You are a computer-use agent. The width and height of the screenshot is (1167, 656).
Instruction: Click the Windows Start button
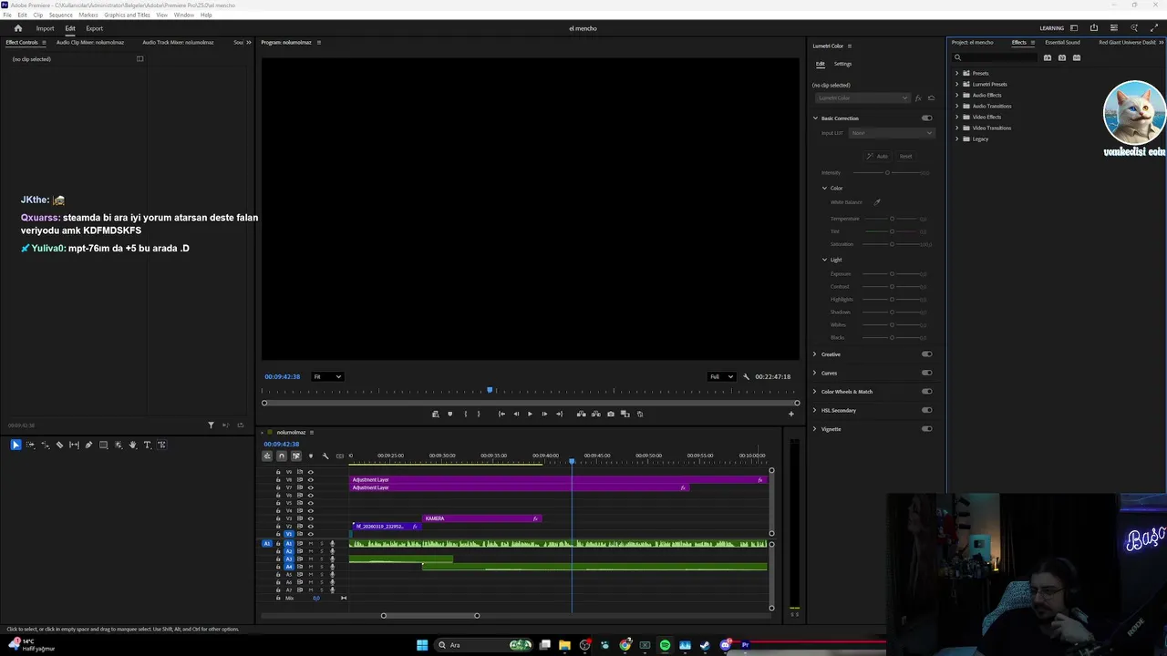point(422,645)
